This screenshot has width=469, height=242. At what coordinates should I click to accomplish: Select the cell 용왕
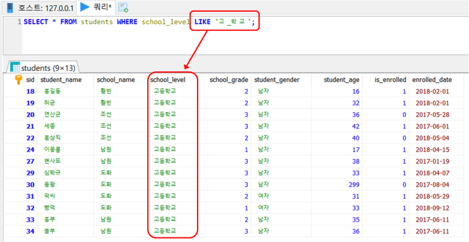click(x=49, y=185)
